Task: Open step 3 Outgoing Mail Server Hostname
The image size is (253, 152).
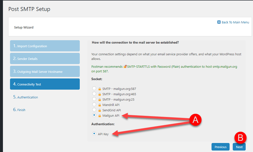Action: [45, 71]
